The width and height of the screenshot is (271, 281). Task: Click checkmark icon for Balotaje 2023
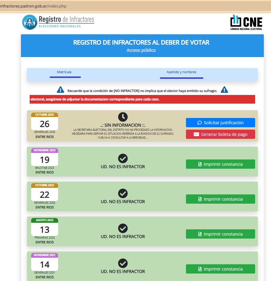[123, 159]
